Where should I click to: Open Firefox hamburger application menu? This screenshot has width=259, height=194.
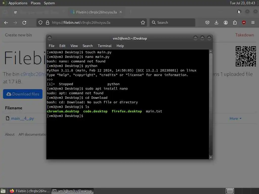[x=253, y=22]
